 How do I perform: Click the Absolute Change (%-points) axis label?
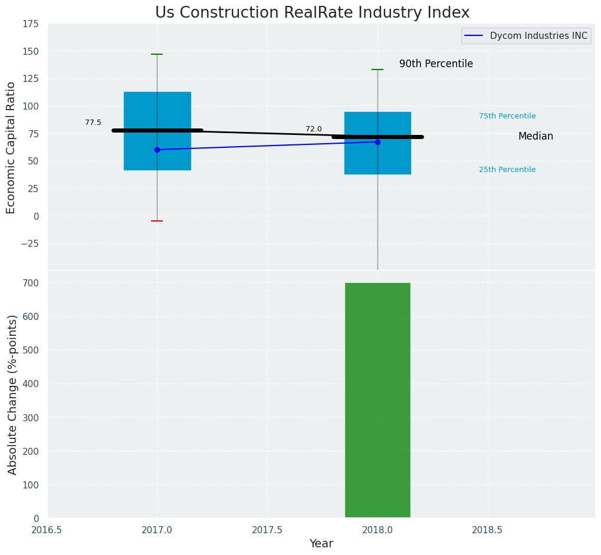click(12, 394)
